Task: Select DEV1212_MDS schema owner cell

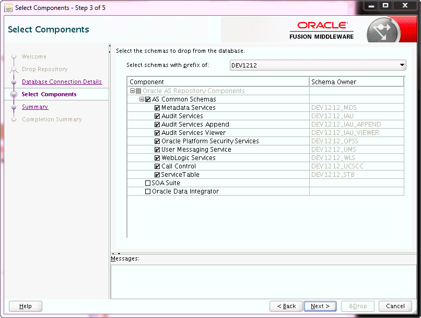Action: [357, 108]
